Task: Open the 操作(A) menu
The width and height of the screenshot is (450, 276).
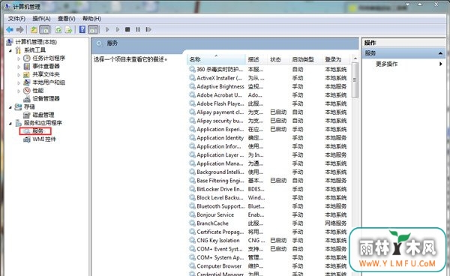Action: click(41, 19)
